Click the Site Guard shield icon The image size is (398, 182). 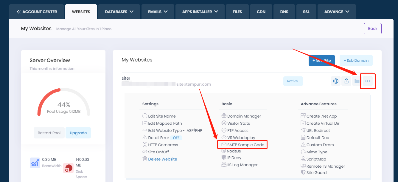[303, 172]
